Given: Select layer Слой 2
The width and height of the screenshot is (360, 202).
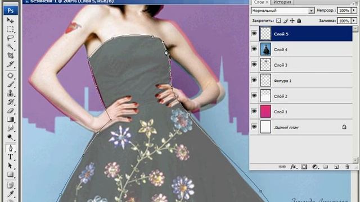Looking at the screenshot, I should [x=306, y=96].
